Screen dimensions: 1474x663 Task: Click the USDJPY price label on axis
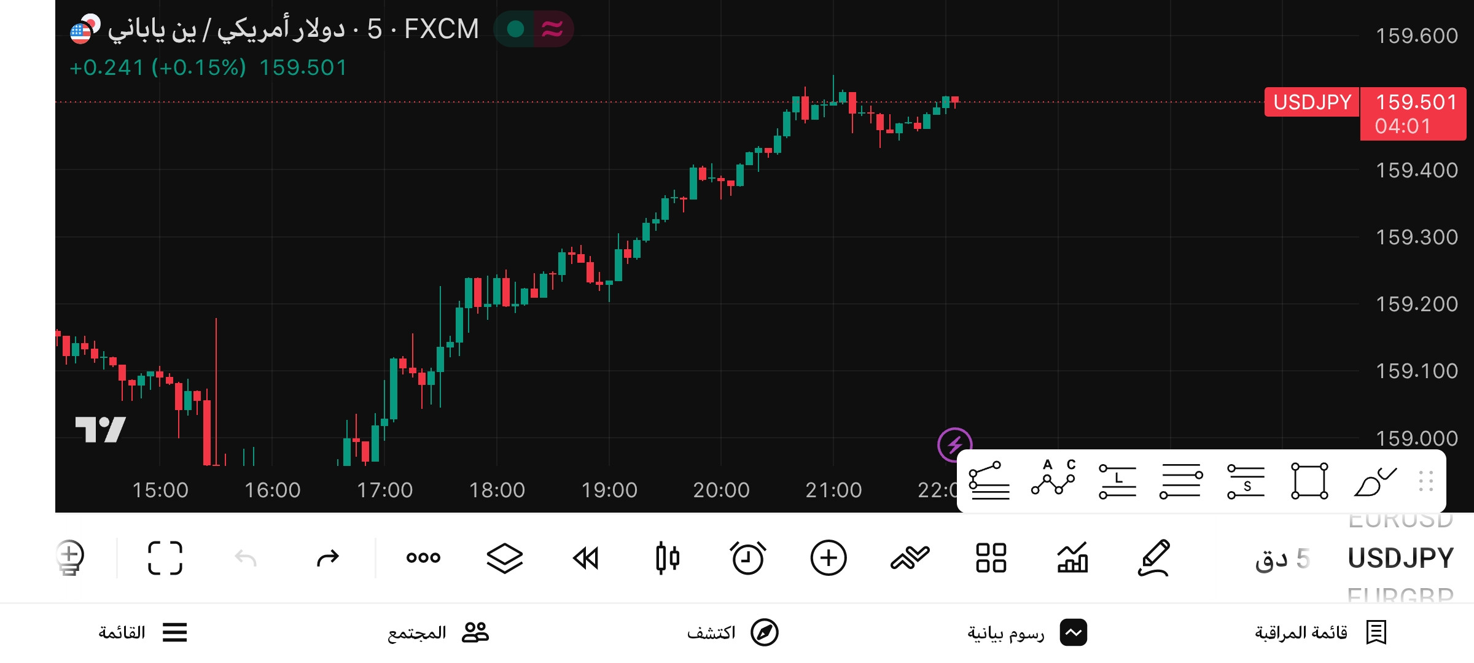click(x=1312, y=102)
